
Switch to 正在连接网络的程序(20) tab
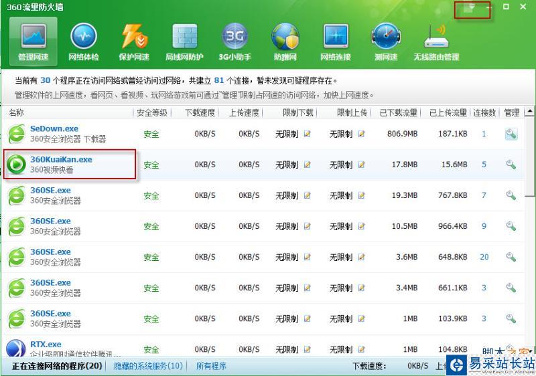pos(57,366)
